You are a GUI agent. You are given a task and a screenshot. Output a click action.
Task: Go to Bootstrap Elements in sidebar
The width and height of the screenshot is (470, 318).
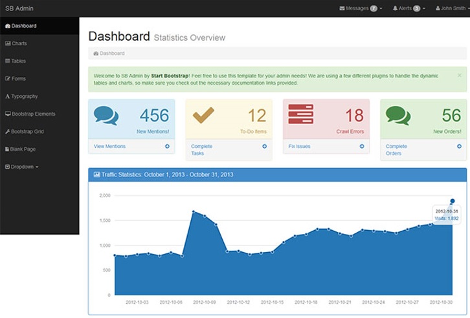click(33, 114)
